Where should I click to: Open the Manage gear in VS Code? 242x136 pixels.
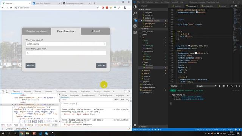coord(135,125)
